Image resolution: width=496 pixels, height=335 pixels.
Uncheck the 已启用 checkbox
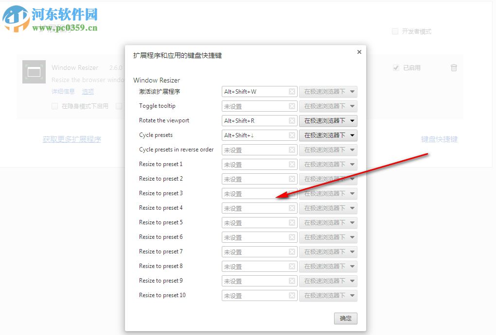click(396, 67)
